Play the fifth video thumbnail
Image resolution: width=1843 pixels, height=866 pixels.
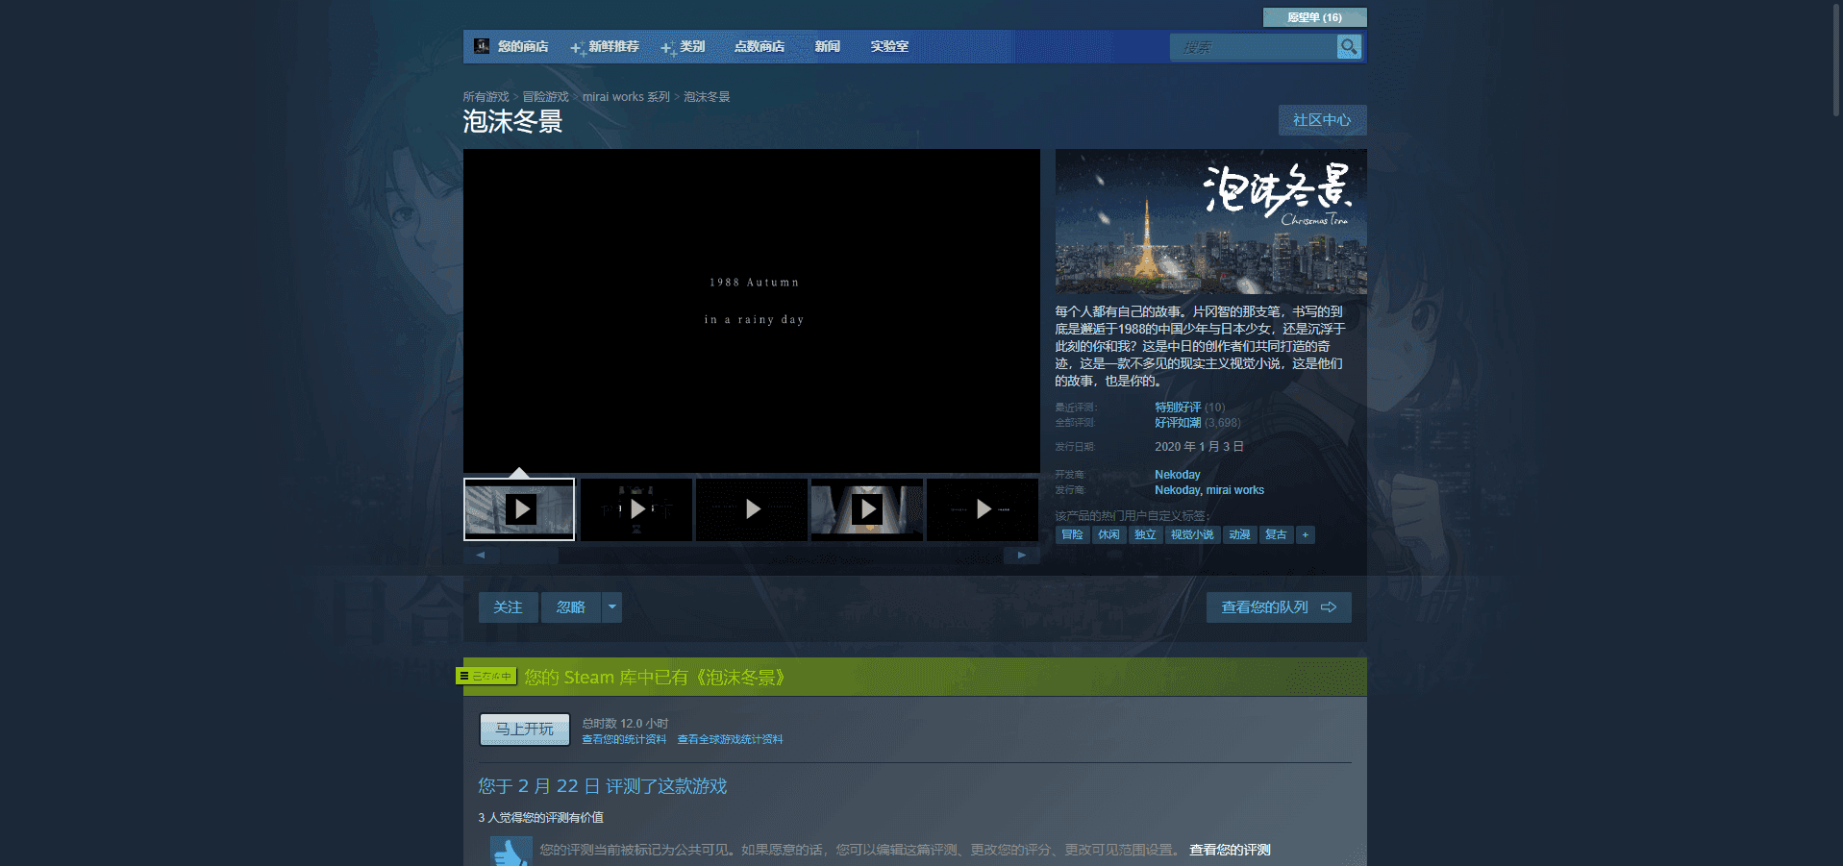pos(983,509)
